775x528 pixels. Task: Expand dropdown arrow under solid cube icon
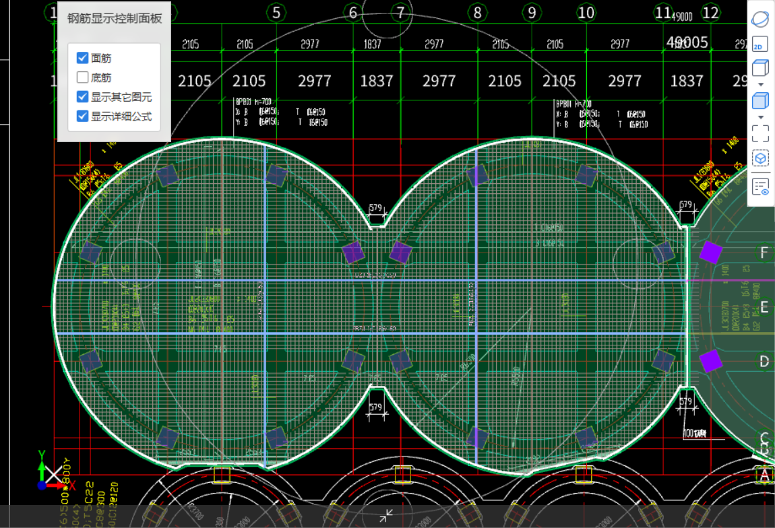click(761, 118)
